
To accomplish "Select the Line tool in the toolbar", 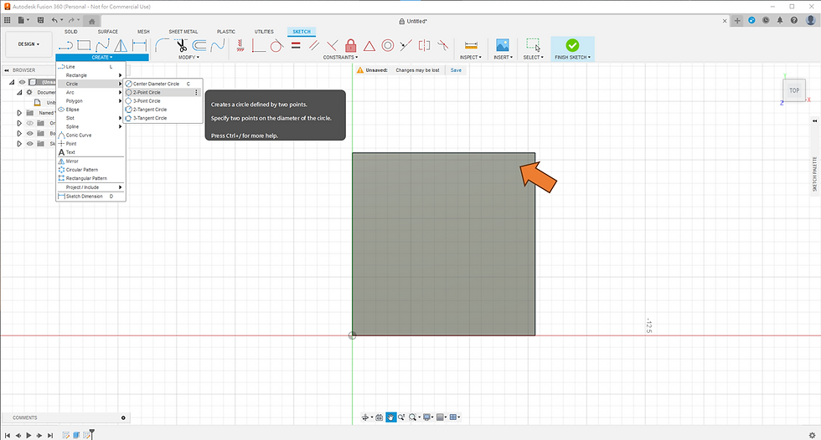I will tap(65, 45).
